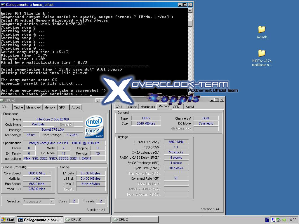299x224 pixels.
Task: Click the Core Voltage value '1.728 V'
Action: [73, 135]
